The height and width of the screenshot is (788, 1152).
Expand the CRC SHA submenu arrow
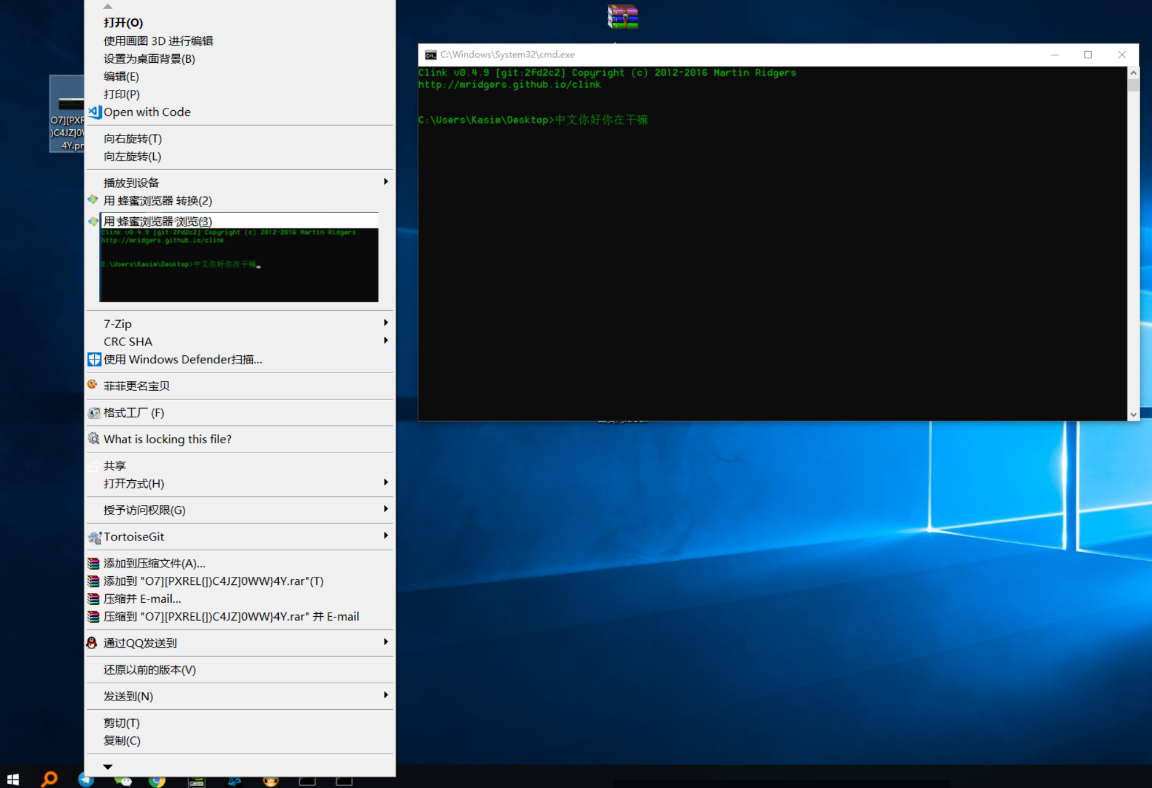tap(386, 340)
